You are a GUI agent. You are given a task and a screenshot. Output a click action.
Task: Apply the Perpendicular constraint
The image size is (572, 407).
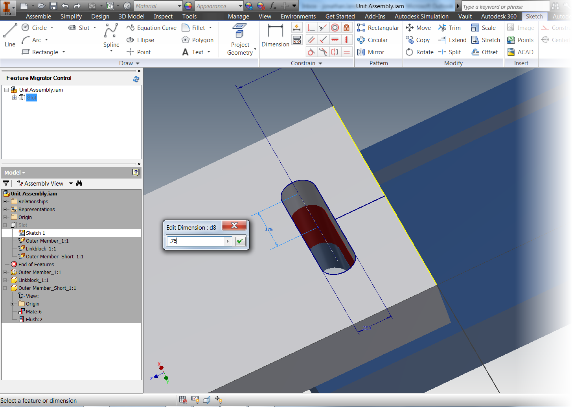tap(323, 40)
